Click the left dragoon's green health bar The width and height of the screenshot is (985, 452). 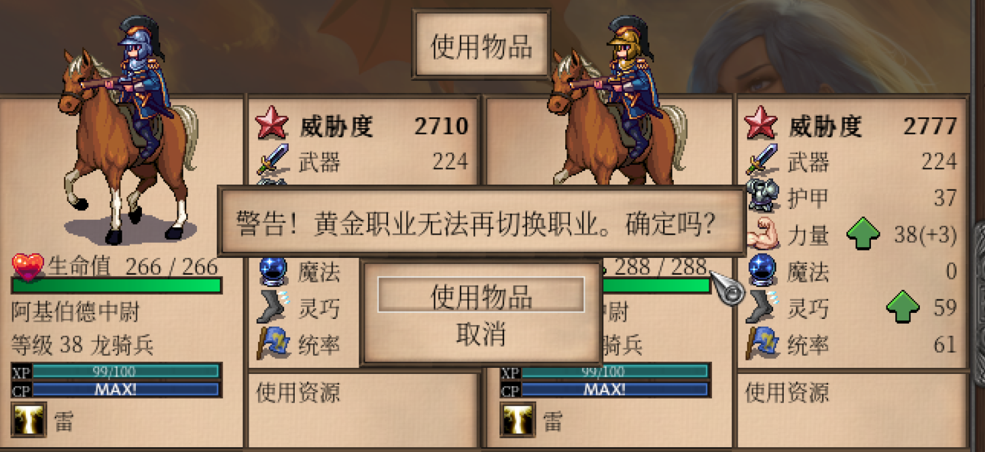tap(117, 285)
